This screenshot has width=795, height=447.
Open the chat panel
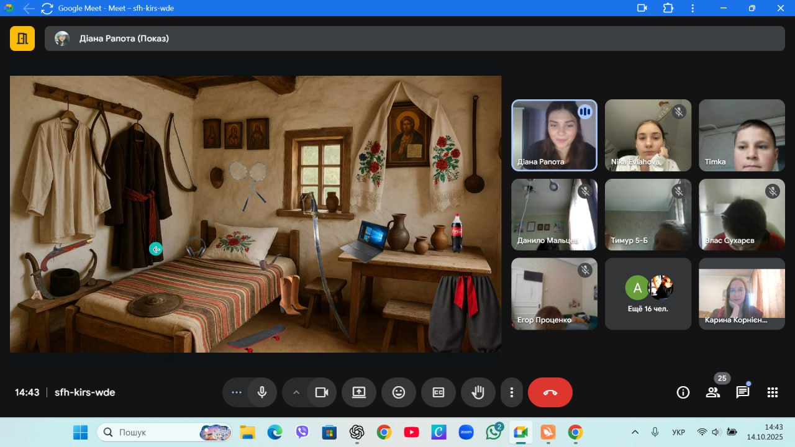click(x=742, y=392)
